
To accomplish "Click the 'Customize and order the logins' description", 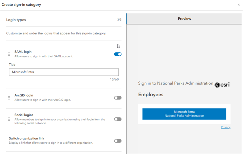I will 56,33.
